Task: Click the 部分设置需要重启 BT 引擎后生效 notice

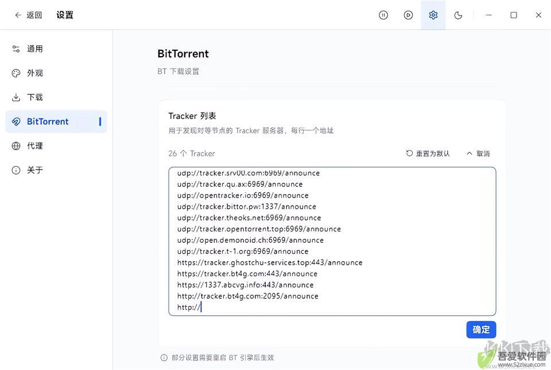Action: [223, 358]
